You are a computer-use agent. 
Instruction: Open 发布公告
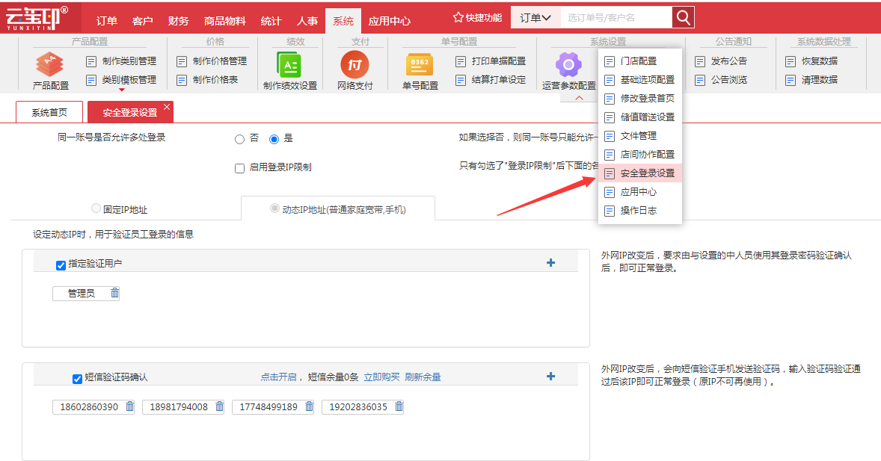tap(721, 61)
